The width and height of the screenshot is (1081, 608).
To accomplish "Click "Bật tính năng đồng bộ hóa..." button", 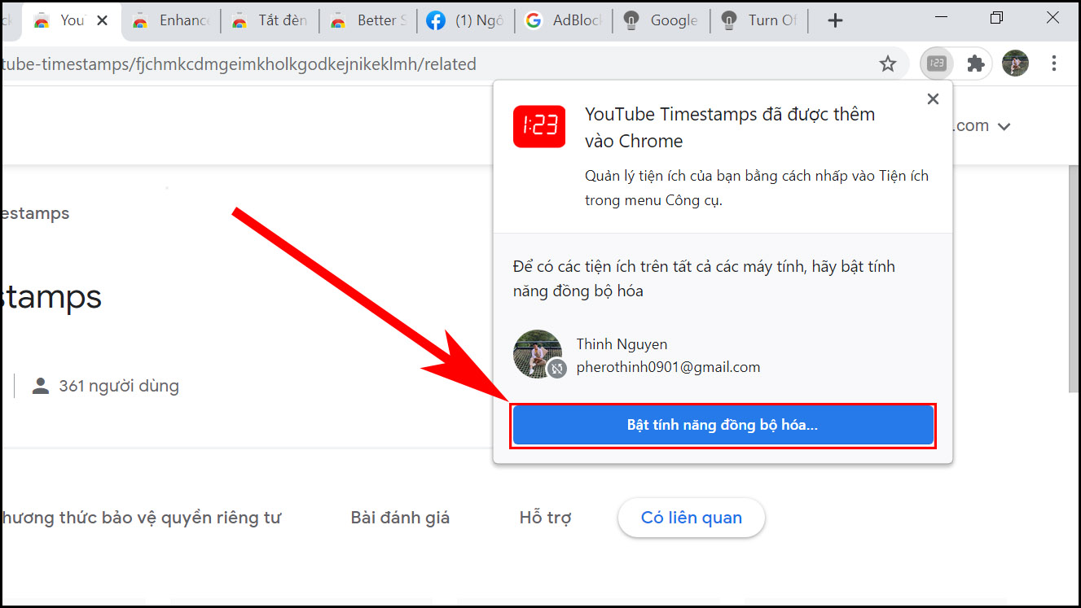I will pos(723,425).
